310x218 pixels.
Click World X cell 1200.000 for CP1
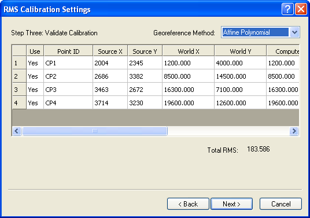point(188,63)
